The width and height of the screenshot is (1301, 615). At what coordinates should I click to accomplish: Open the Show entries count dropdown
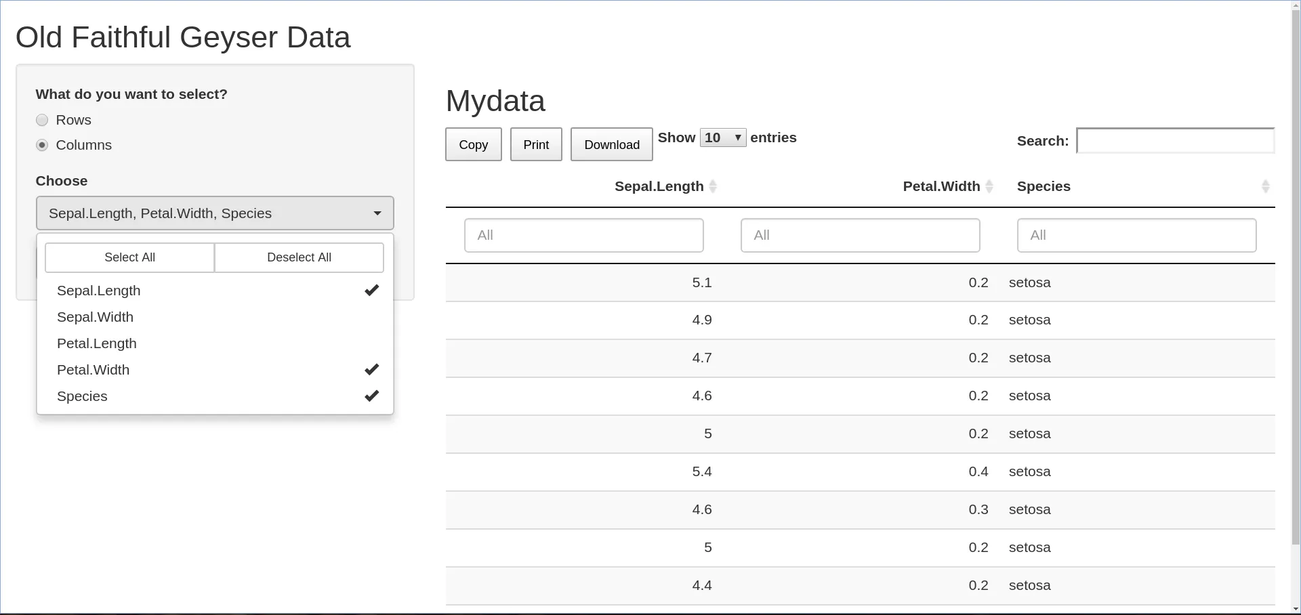click(x=722, y=137)
